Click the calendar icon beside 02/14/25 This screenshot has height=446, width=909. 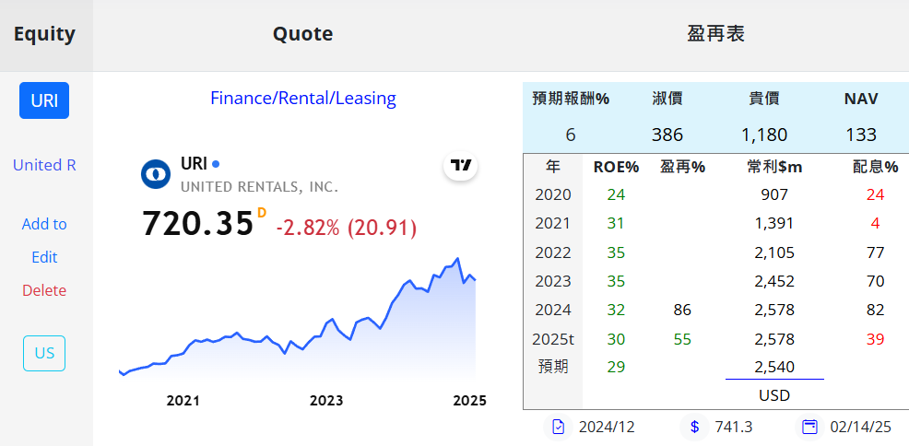pyautogui.click(x=809, y=428)
